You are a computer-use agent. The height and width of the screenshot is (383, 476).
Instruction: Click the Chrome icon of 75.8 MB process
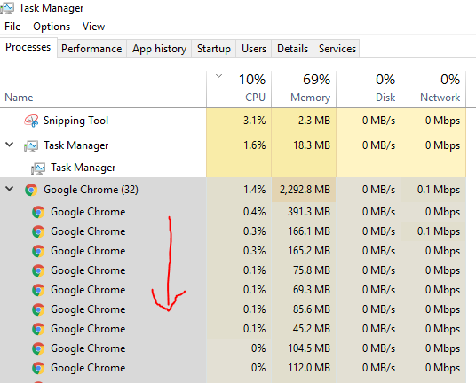pyautogui.click(x=38, y=270)
